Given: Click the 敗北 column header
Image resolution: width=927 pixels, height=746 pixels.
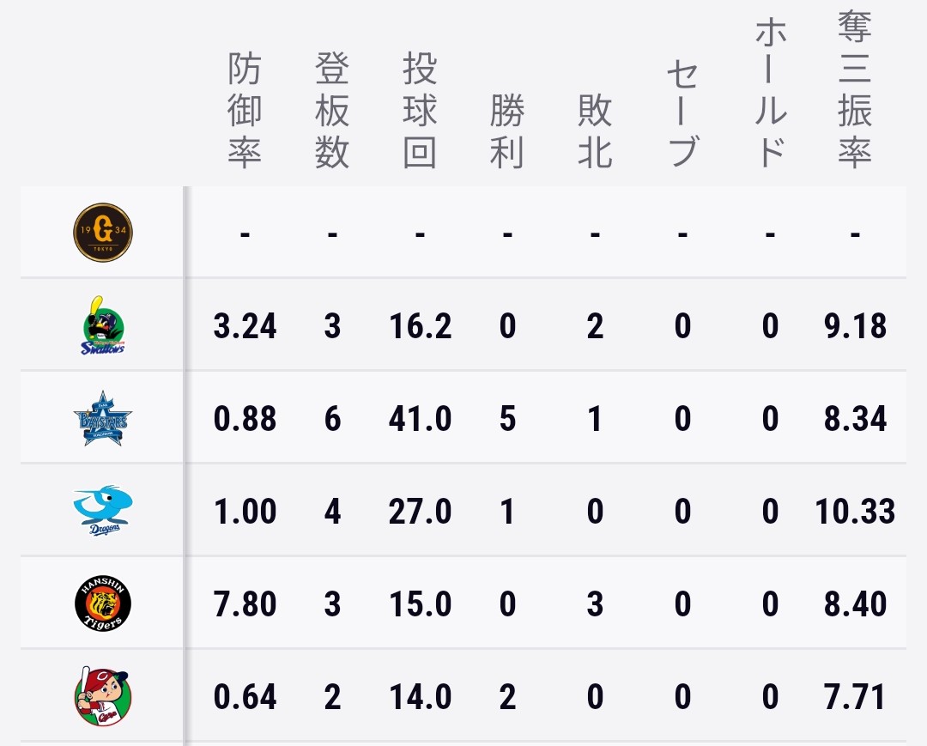Looking at the screenshot, I should [x=595, y=131].
